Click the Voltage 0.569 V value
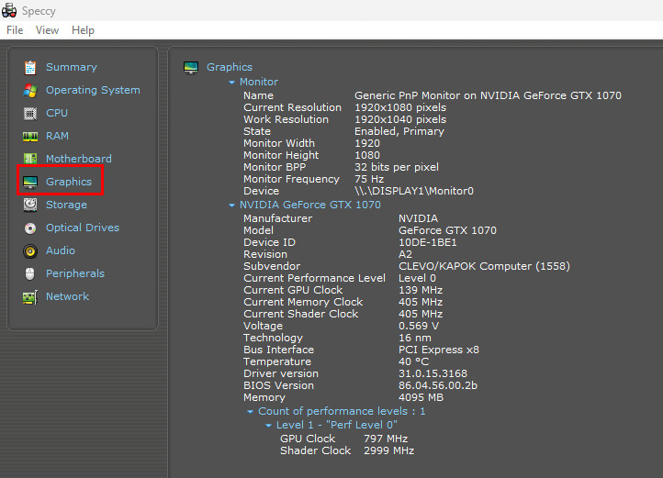Screen dimensions: 663x478 419,326
